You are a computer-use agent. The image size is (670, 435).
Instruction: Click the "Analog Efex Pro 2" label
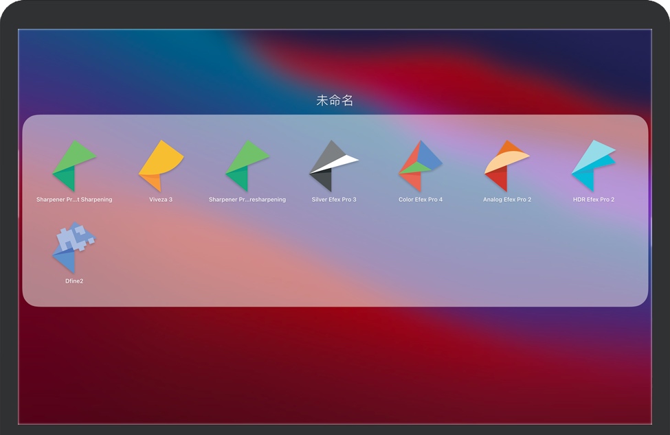[507, 200]
